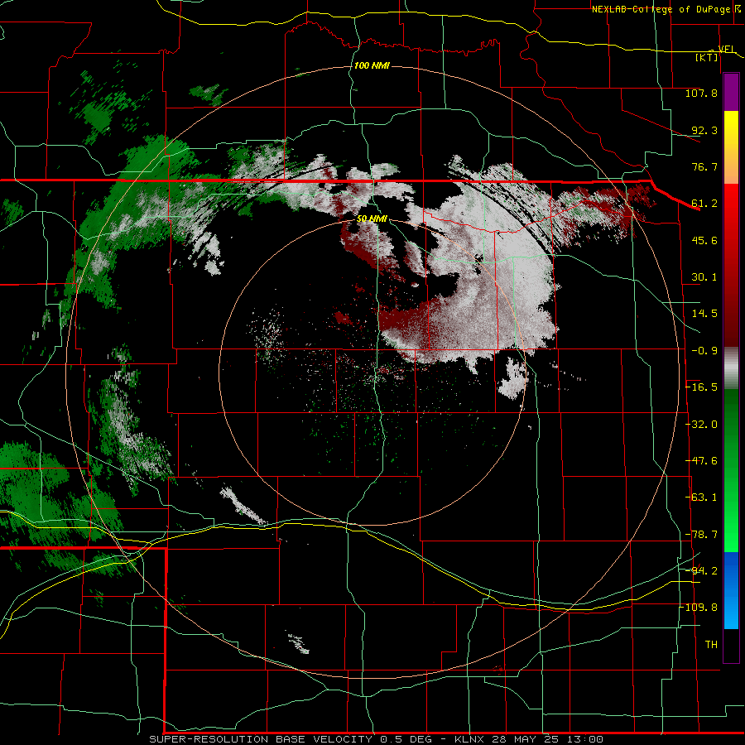Click the 100 NMI range ring label
Viewport: 745px width, 745px height.
coord(372,65)
